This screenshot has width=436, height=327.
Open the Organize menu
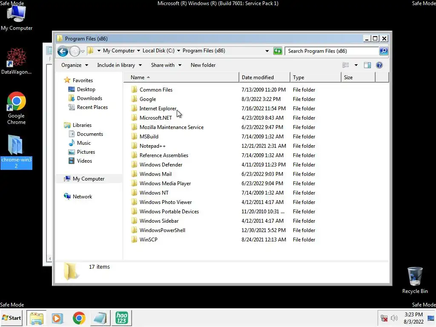pos(75,65)
